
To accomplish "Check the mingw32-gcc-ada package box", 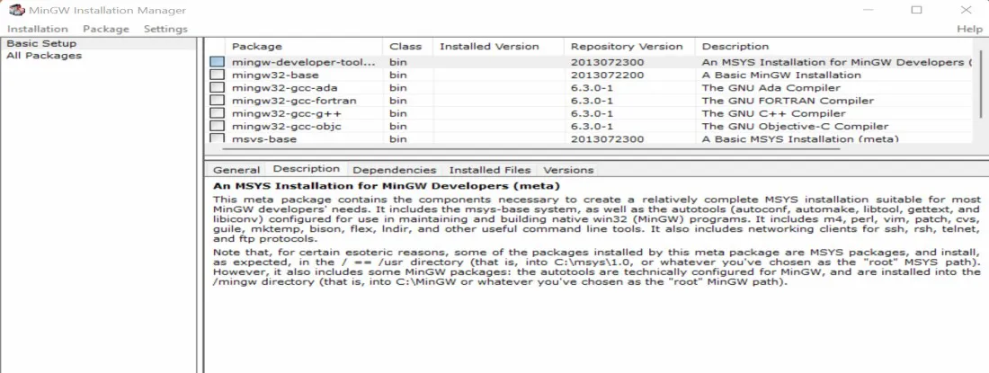I will [218, 88].
